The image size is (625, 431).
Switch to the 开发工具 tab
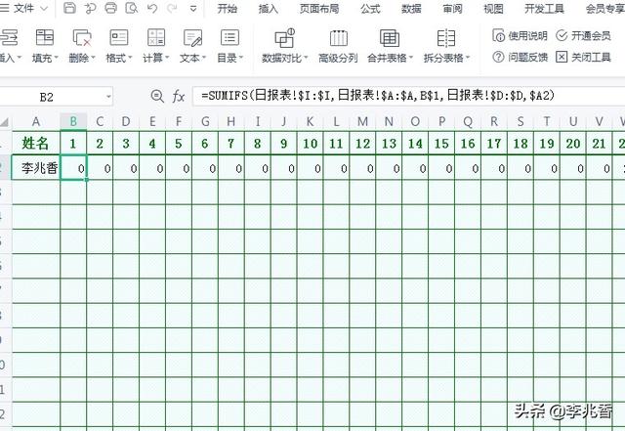click(x=545, y=9)
